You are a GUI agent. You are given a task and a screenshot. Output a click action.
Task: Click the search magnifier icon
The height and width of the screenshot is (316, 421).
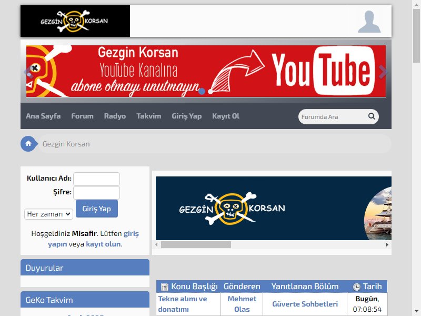(x=372, y=116)
